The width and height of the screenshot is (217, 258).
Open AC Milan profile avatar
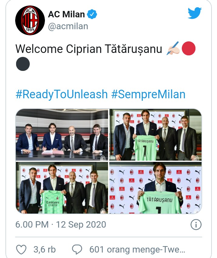click(x=30, y=20)
